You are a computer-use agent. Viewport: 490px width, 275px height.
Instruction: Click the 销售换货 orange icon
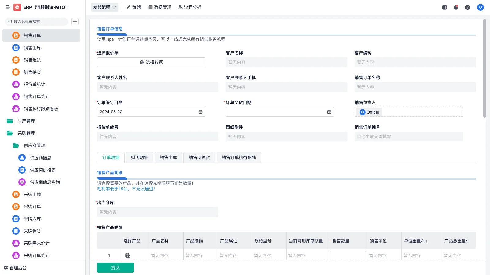pyautogui.click(x=16, y=72)
